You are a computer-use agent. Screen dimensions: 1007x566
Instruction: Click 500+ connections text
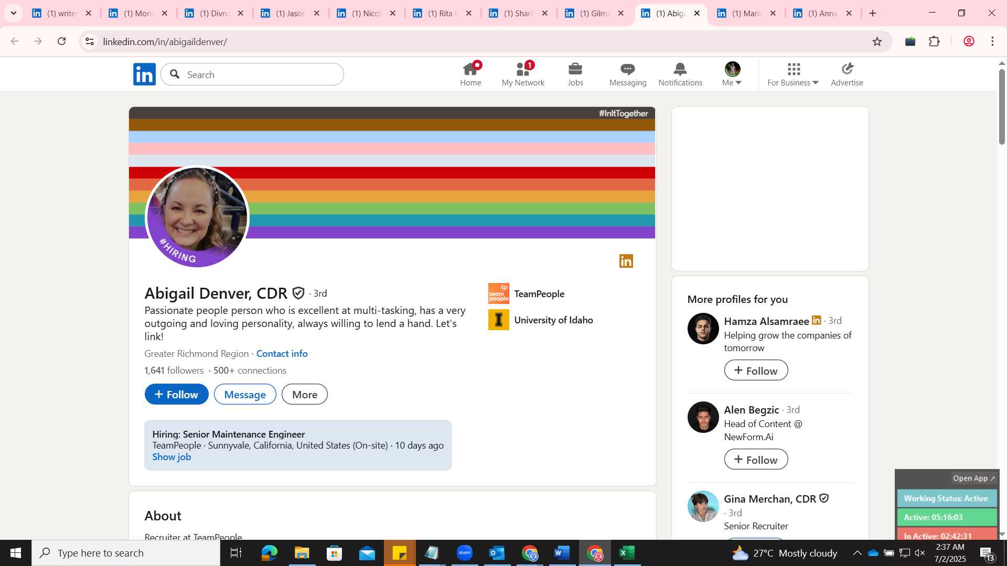[x=250, y=370]
